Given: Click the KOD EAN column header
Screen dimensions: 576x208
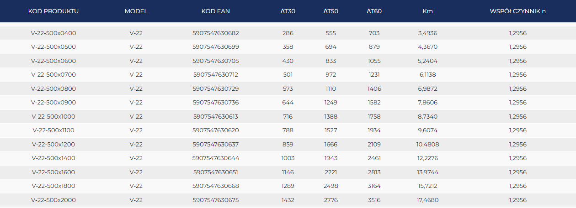Looking at the screenshot, I should (x=216, y=11).
